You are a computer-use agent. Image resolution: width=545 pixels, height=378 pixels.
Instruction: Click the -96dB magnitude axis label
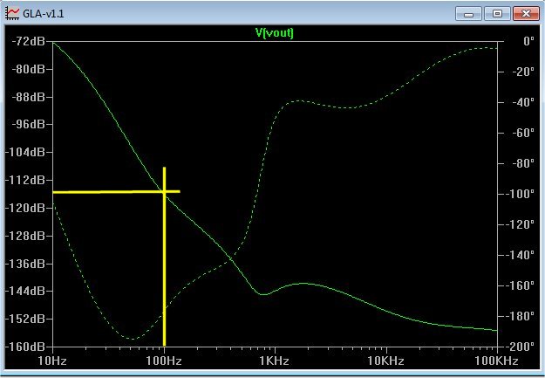pos(29,124)
